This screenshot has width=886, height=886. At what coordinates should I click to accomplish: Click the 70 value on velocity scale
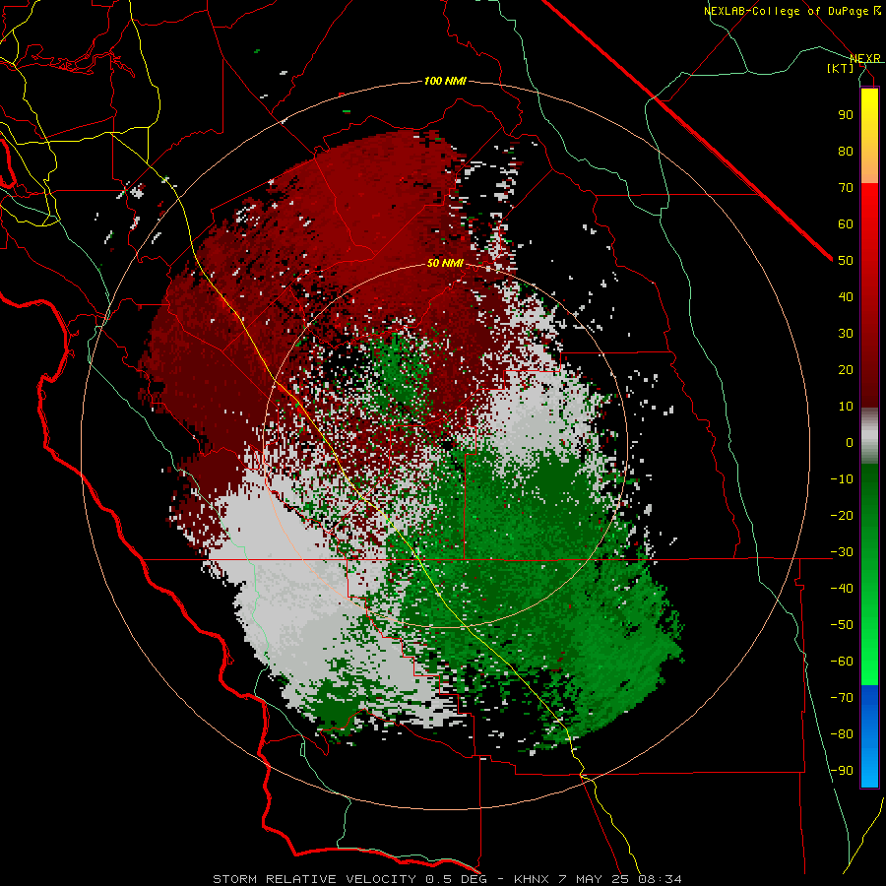point(846,188)
